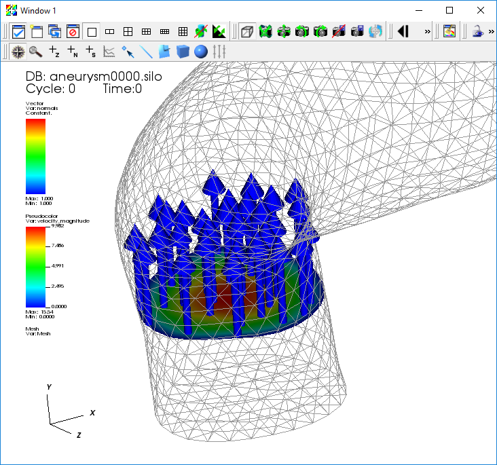
Task: Click the Window 1 title text
Action: click(38, 11)
